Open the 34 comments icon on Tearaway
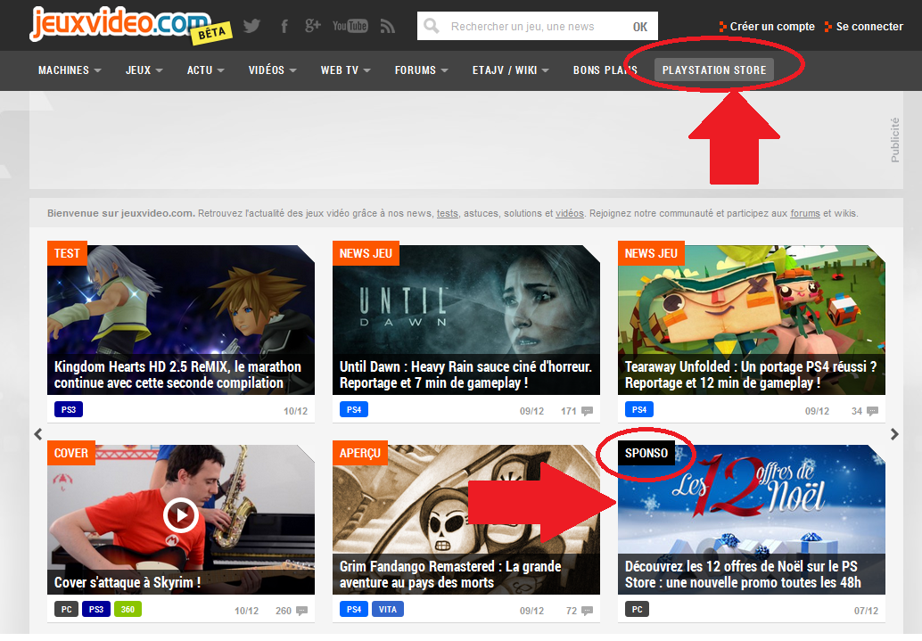 point(872,411)
